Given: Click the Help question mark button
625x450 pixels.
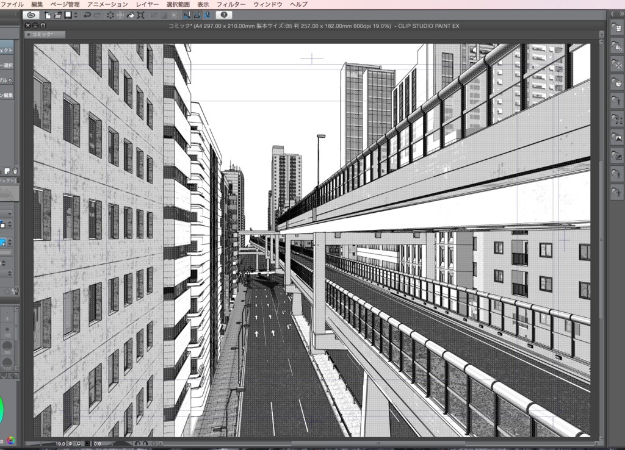Looking at the screenshot, I should coord(224,15).
